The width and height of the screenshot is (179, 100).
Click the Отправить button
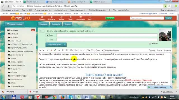tap(43, 24)
